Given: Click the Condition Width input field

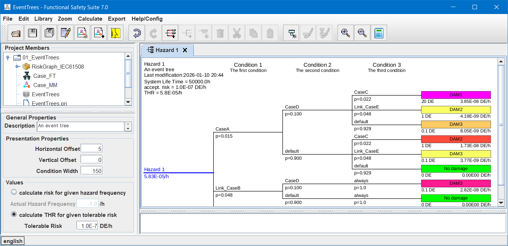Looking at the screenshot, I should pos(91,171).
